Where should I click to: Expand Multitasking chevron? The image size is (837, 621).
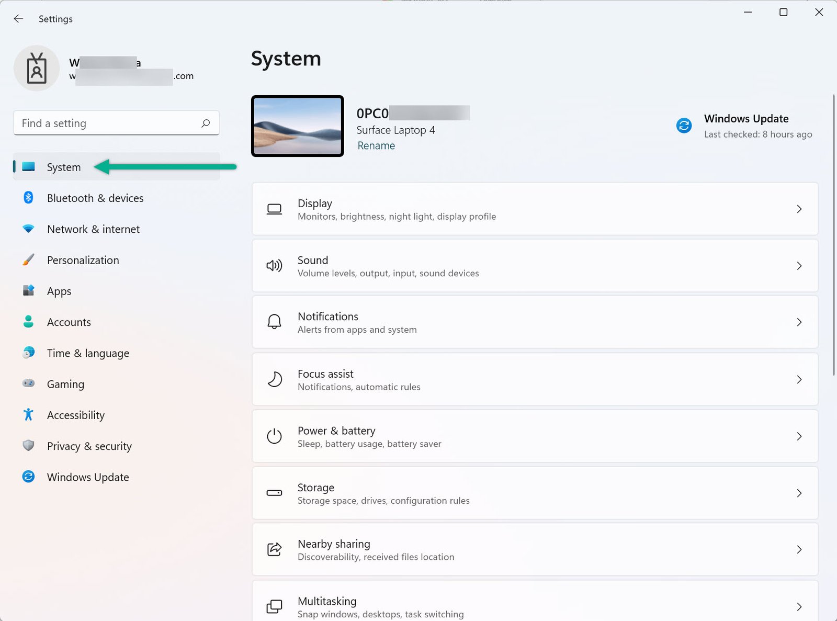(x=799, y=607)
